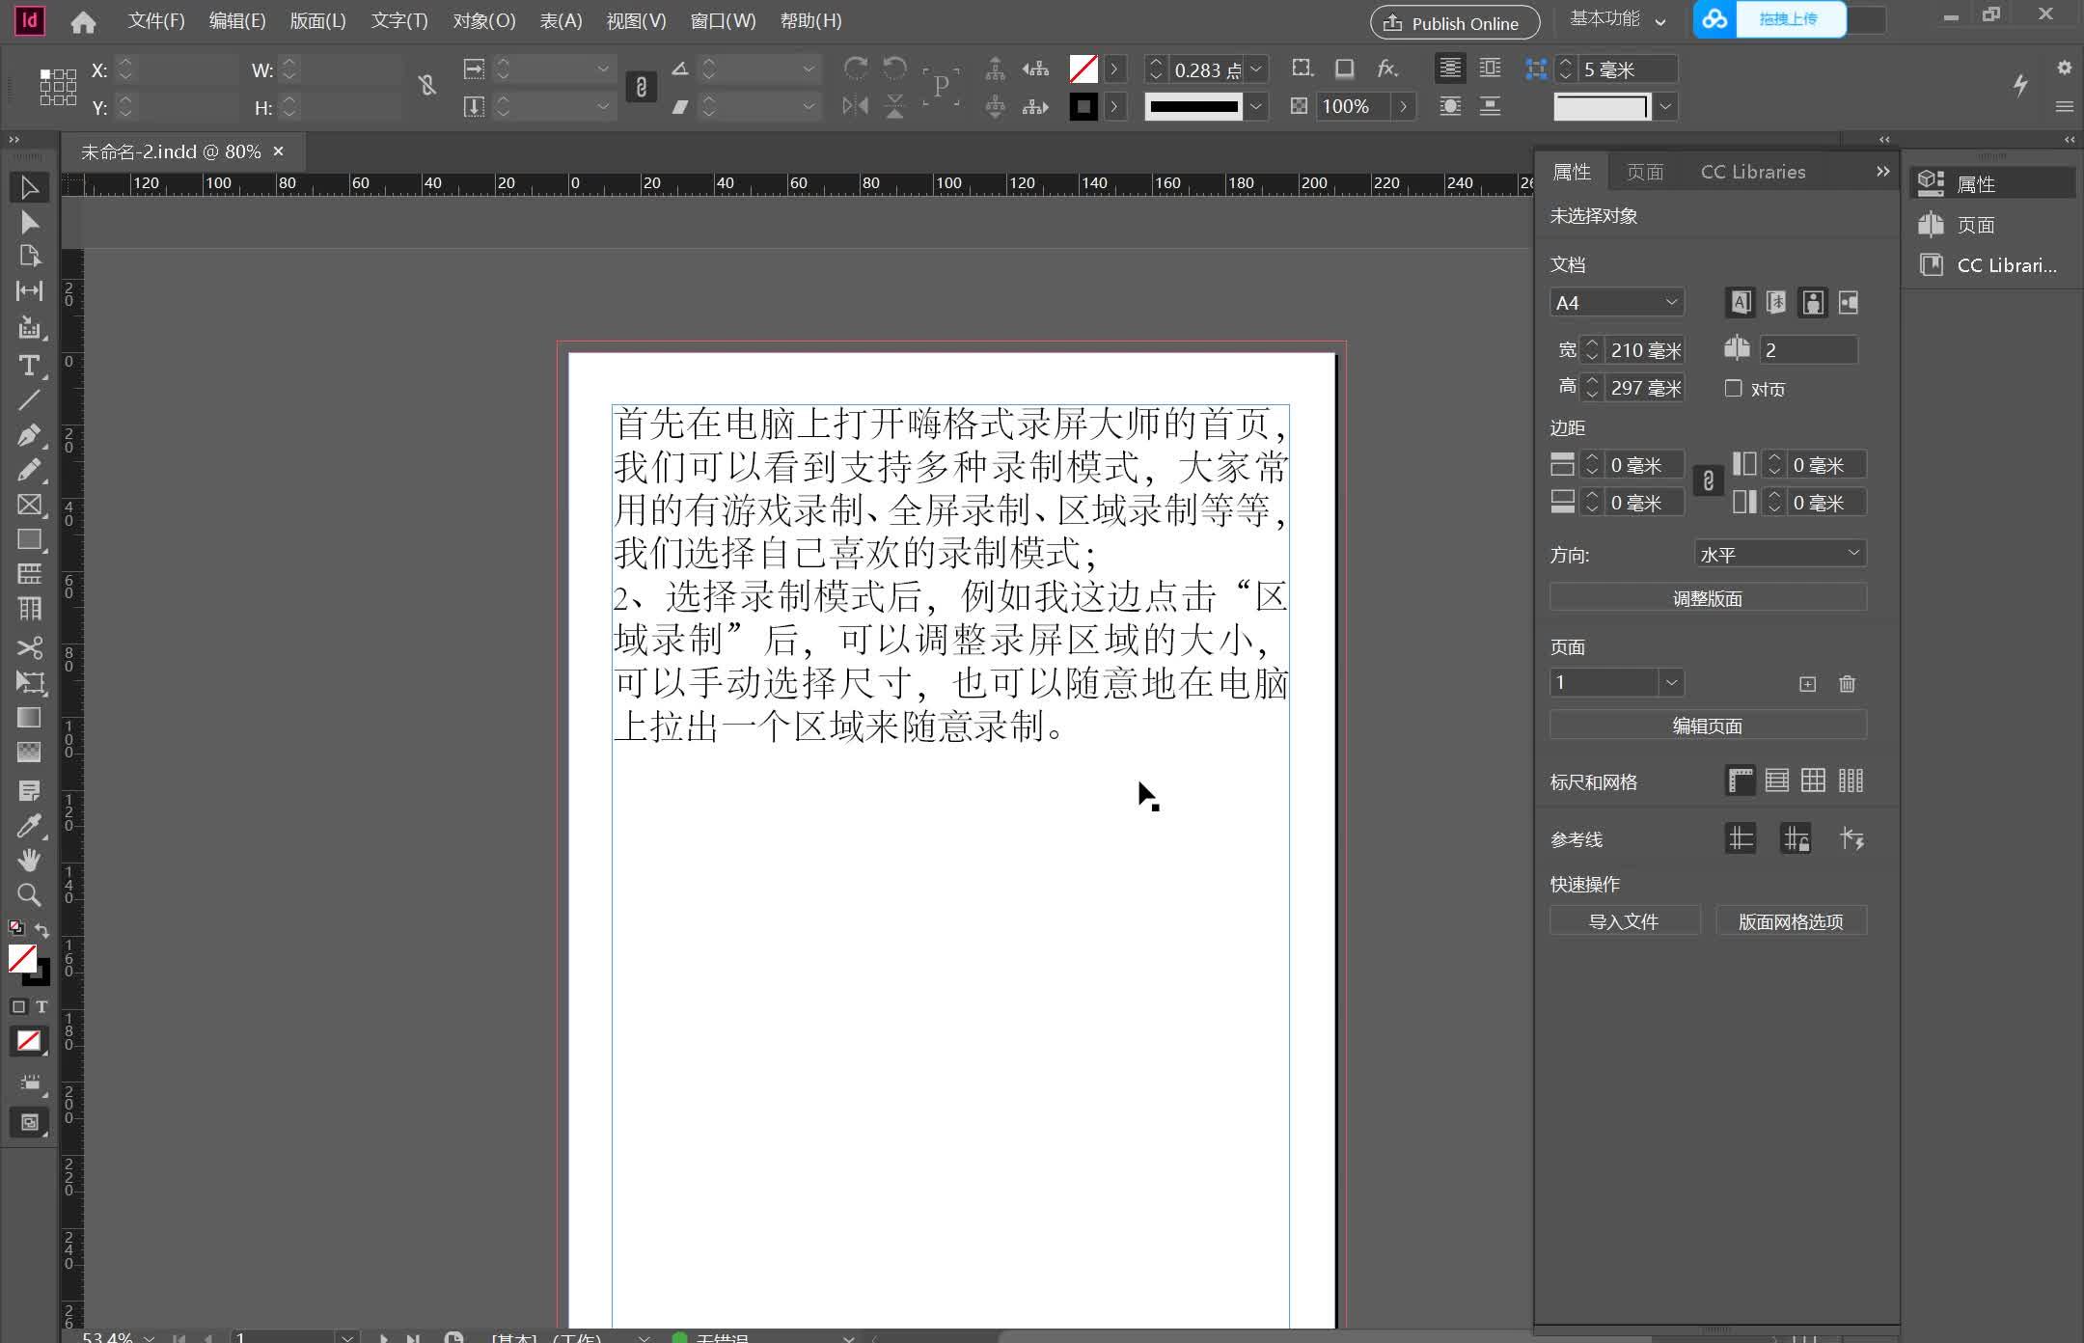
Task: Open the Pages panel from the right dock
Action: pyautogui.click(x=1974, y=224)
